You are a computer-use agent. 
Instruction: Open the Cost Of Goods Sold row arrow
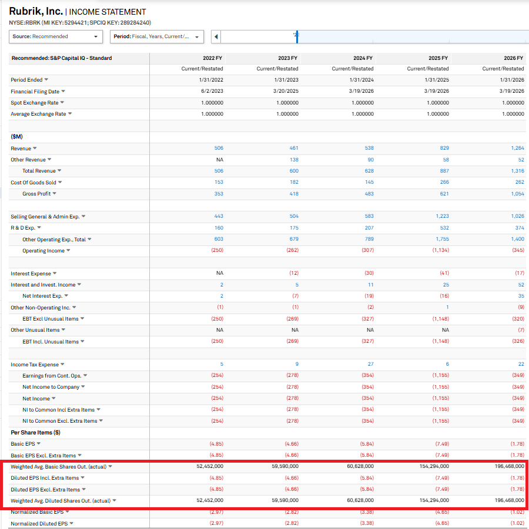click(x=60, y=182)
